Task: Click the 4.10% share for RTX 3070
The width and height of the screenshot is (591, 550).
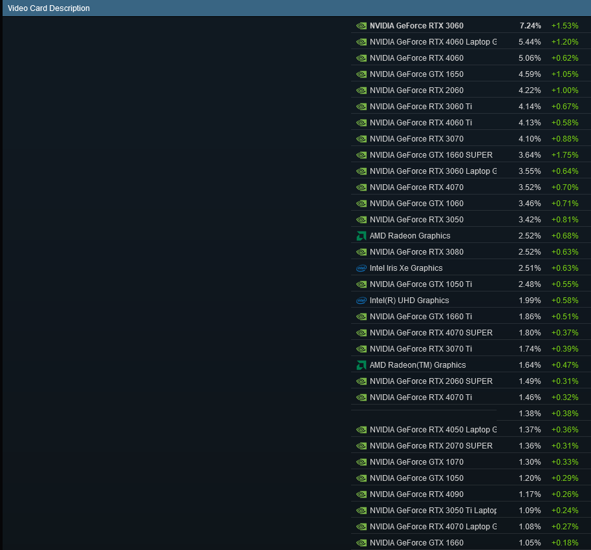Action: point(530,139)
